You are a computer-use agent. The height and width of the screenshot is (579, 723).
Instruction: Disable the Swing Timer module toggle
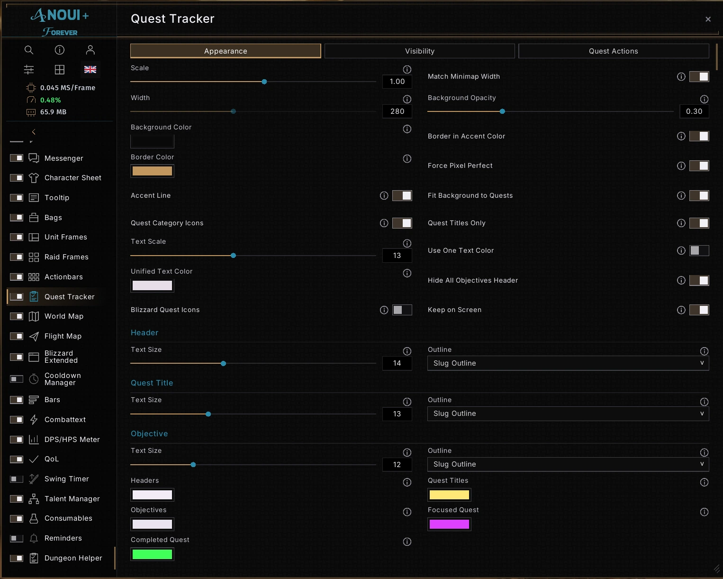pyautogui.click(x=17, y=479)
